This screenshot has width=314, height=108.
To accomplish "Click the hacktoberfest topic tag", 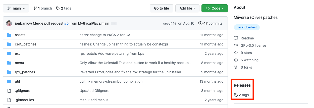I will click(247, 27).
